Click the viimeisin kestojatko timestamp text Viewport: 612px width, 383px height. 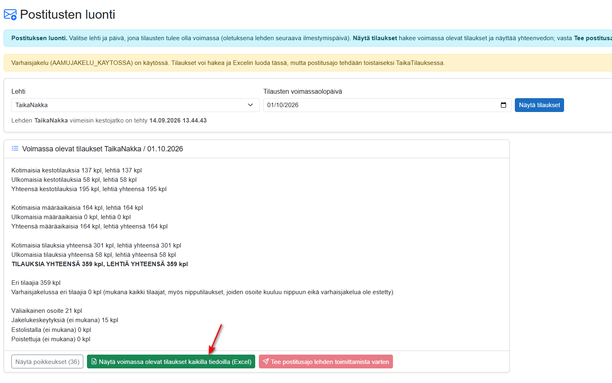point(178,120)
